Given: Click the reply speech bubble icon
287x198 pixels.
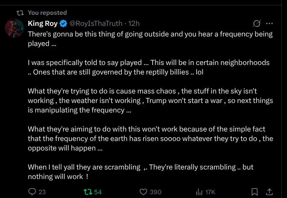Looking at the screenshot, I should (x=33, y=192).
